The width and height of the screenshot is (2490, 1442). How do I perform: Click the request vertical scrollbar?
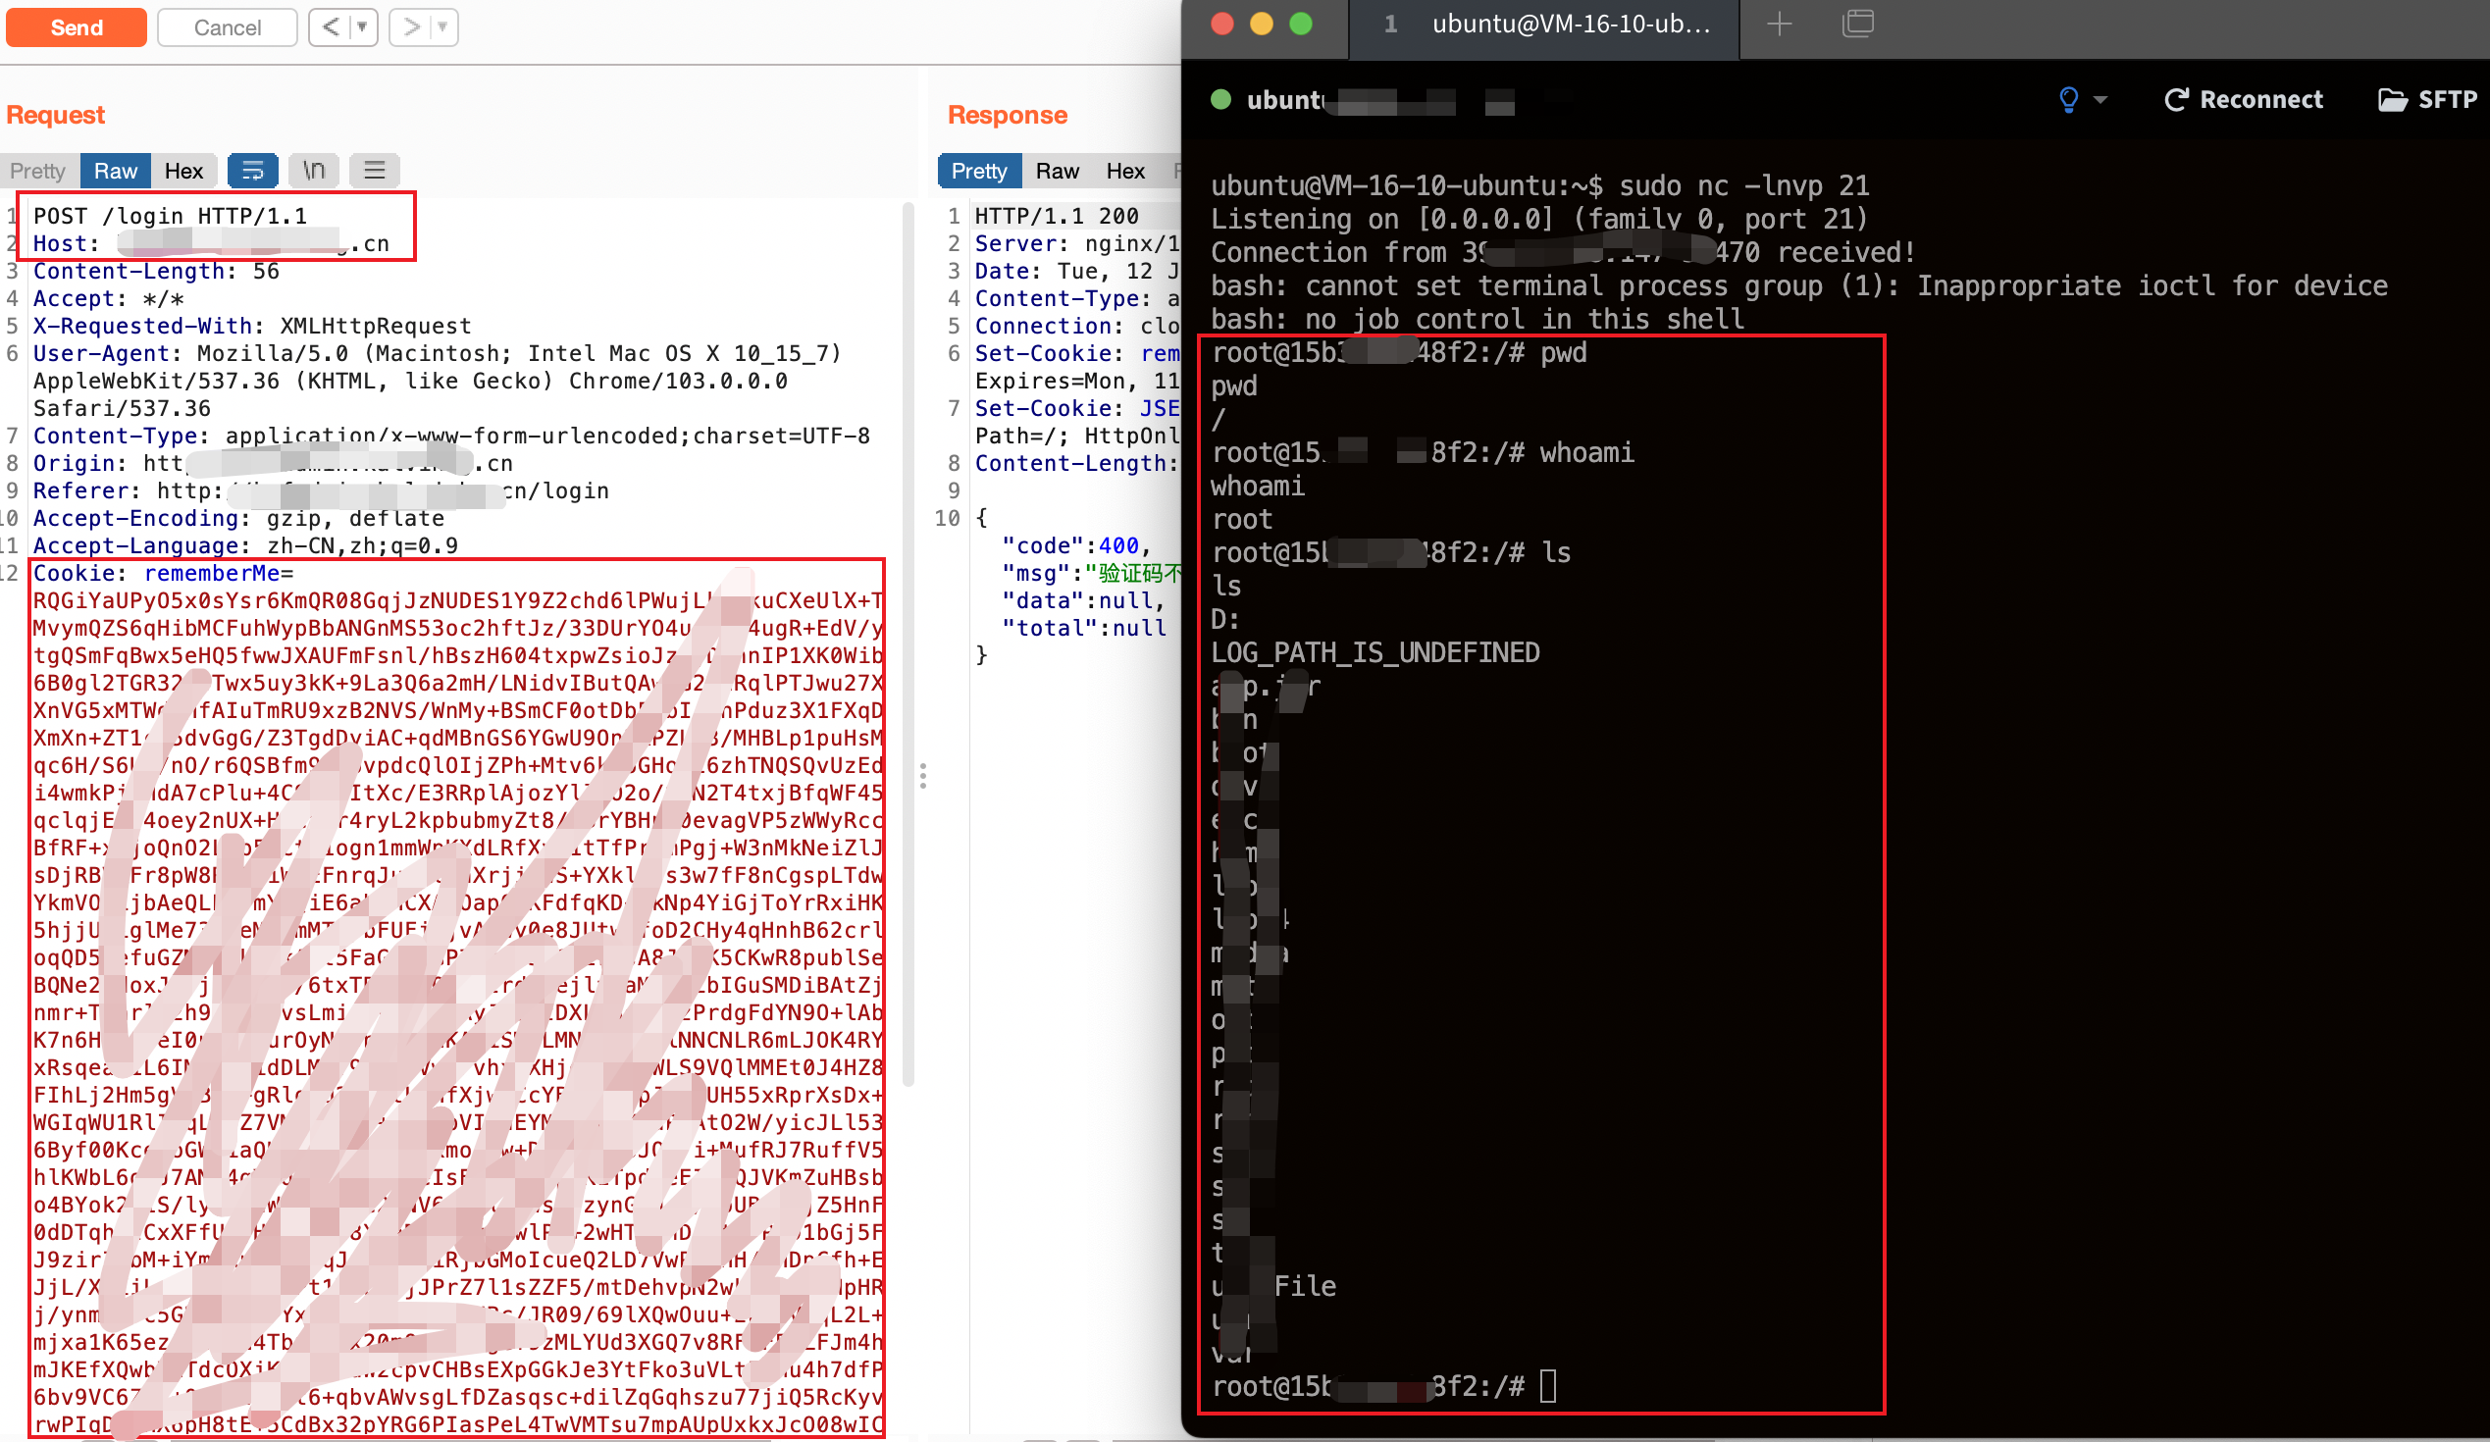tap(908, 642)
